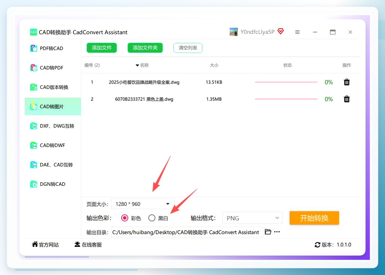Click the three-dots browse directory icon
Viewport: 385px width, 275px height.
(277, 232)
